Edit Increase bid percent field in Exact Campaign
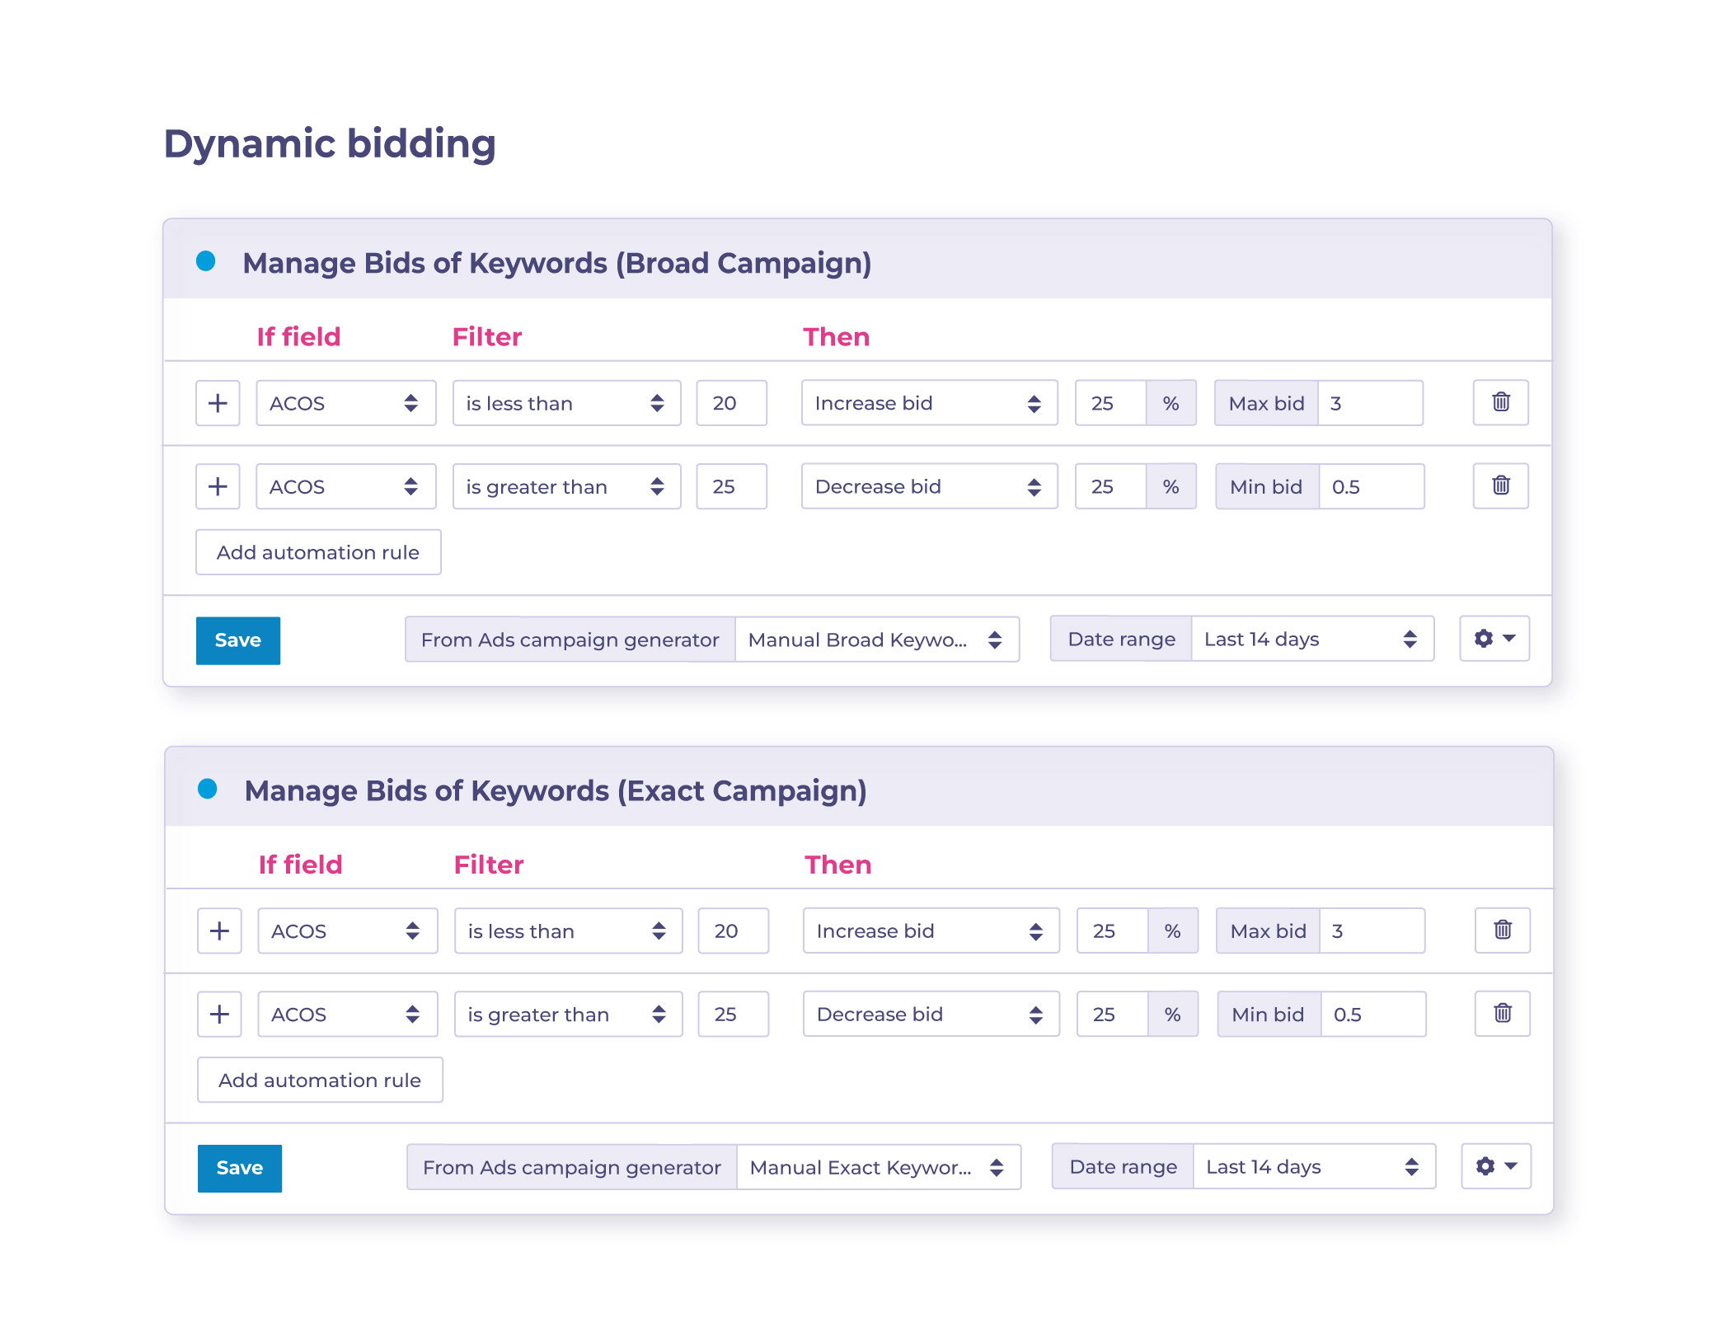 [x=1112, y=931]
